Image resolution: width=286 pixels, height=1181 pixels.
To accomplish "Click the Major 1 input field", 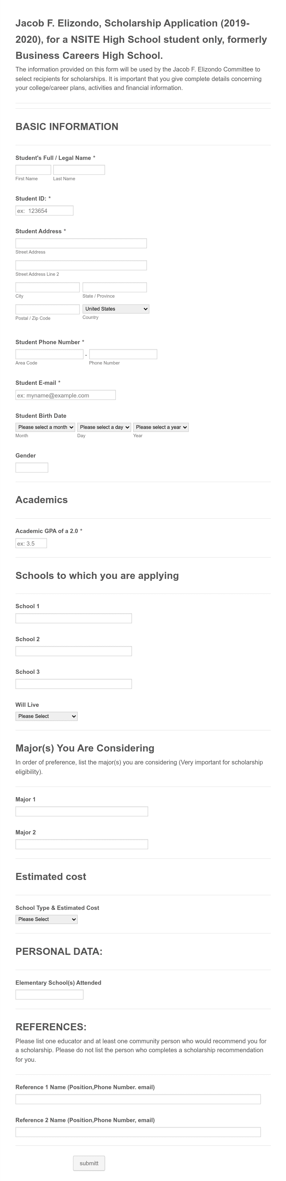I will point(82,812).
